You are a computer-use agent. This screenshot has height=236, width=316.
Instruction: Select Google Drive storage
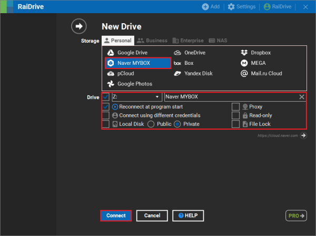pyautogui.click(x=127, y=53)
